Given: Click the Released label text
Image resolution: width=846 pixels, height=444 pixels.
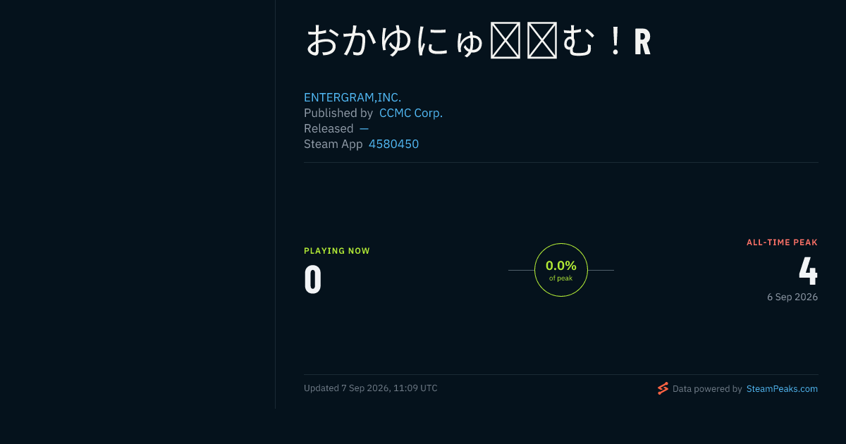Looking at the screenshot, I should point(329,128).
